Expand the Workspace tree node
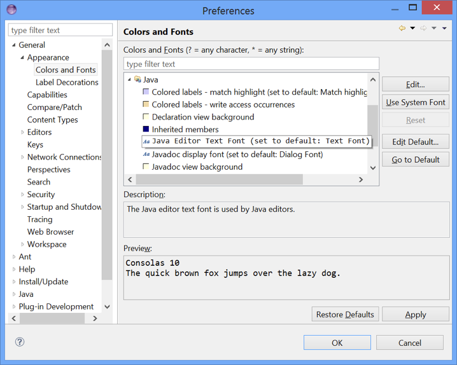The height and width of the screenshot is (365, 457). coord(23,244)
